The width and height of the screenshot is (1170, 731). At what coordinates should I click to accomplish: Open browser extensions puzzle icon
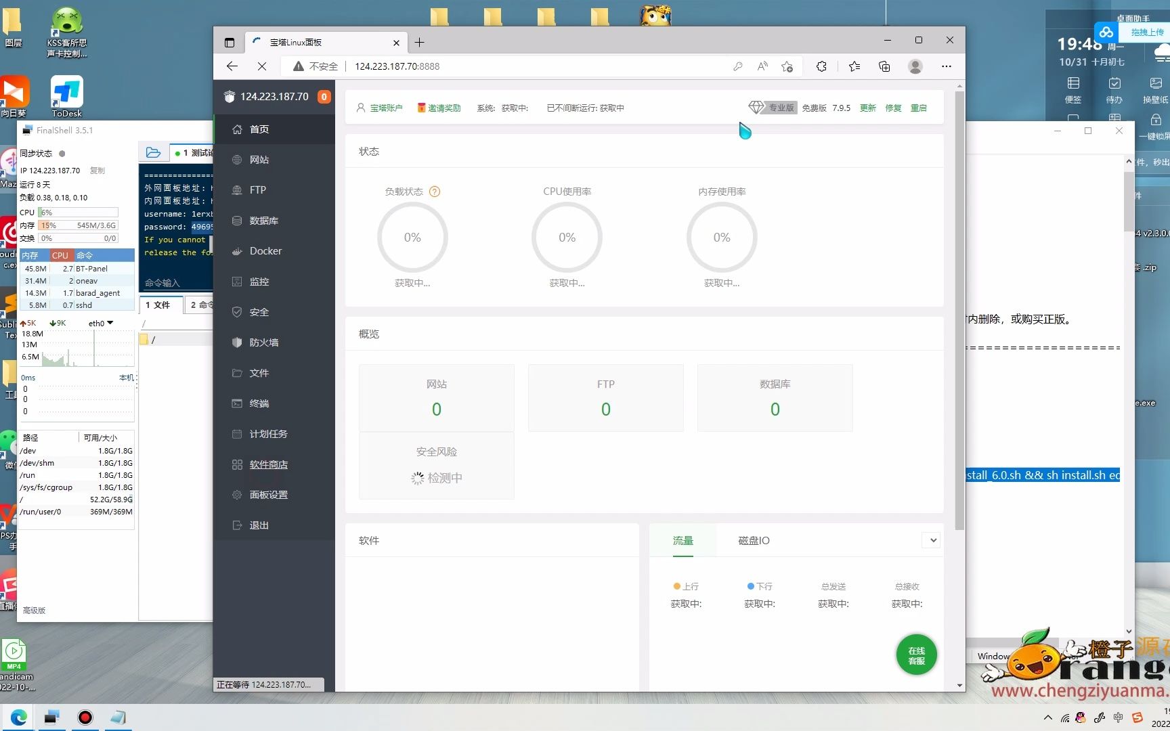(x=821, y=66)
